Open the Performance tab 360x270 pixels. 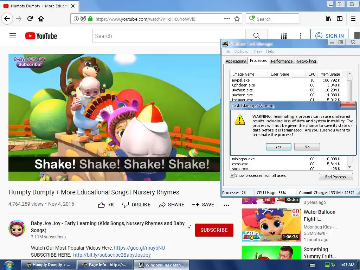pos(282,61)
